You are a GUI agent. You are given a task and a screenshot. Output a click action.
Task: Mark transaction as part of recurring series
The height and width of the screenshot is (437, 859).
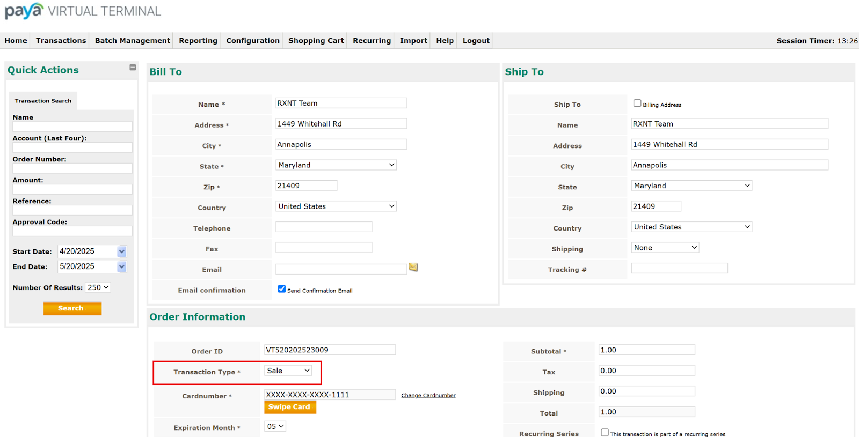(x=605, y=432)
